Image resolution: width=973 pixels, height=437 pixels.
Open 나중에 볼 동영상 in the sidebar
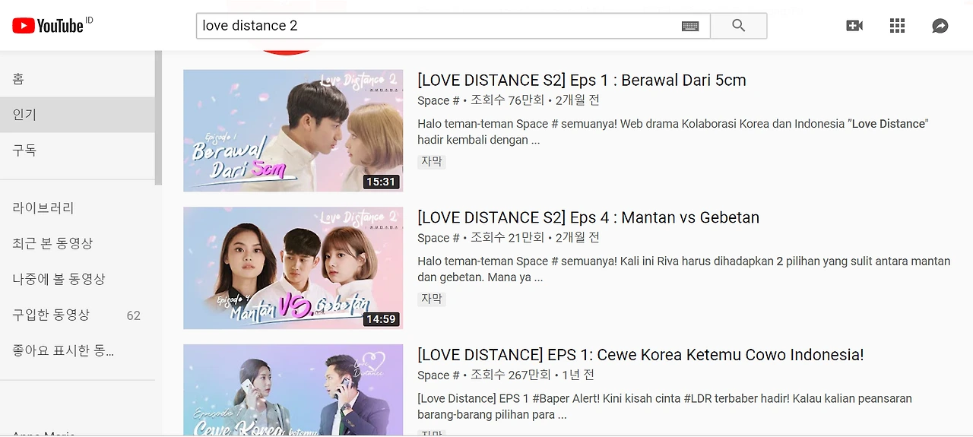click(78, 279)
